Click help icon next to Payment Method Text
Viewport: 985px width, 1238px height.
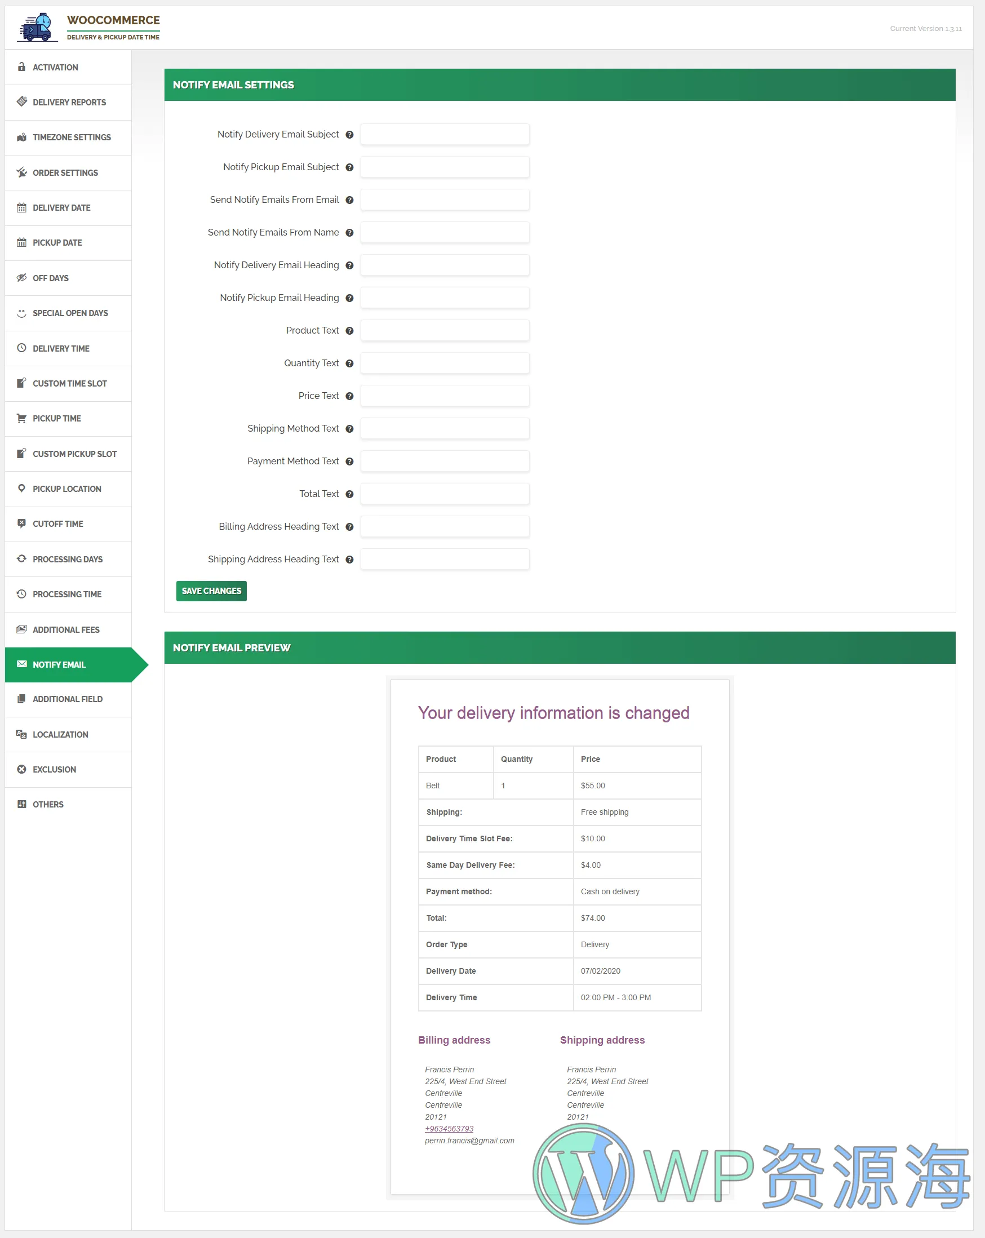(x=349, y=462)
